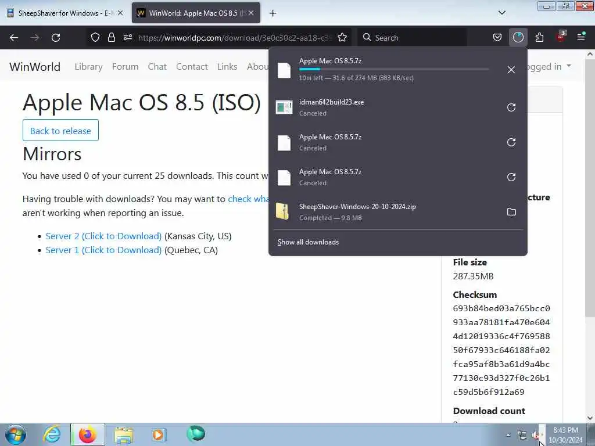Open site permissions icon in address bar
Viewport: 595px width, 446px height.
click(x=128, y=37)
